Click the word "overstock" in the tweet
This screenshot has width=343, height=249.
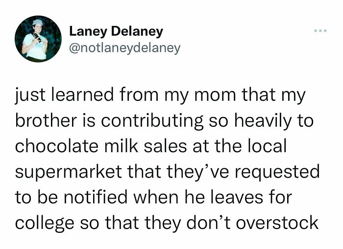(x=281, y=223)
